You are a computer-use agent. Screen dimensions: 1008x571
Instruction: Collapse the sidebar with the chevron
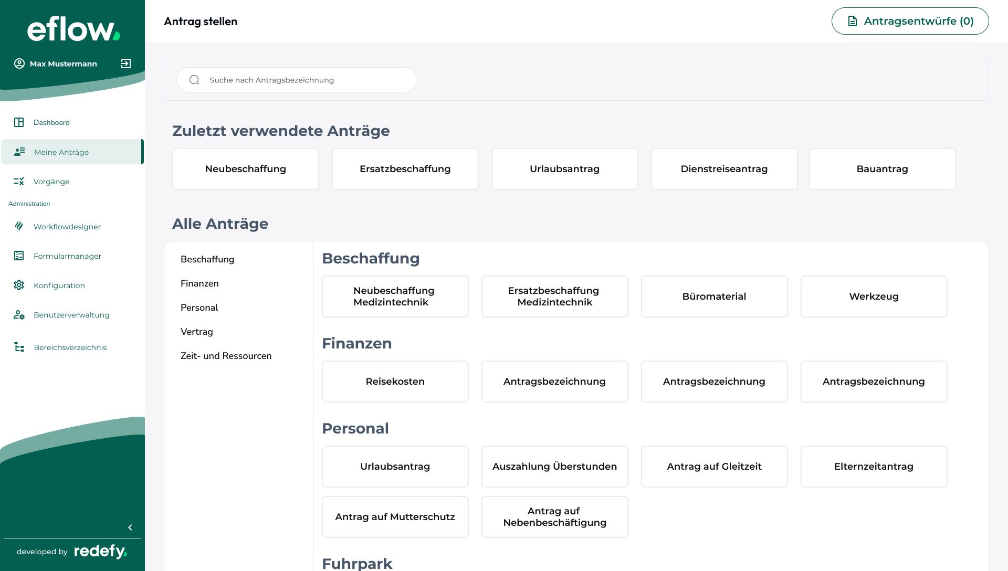[130, 527]
